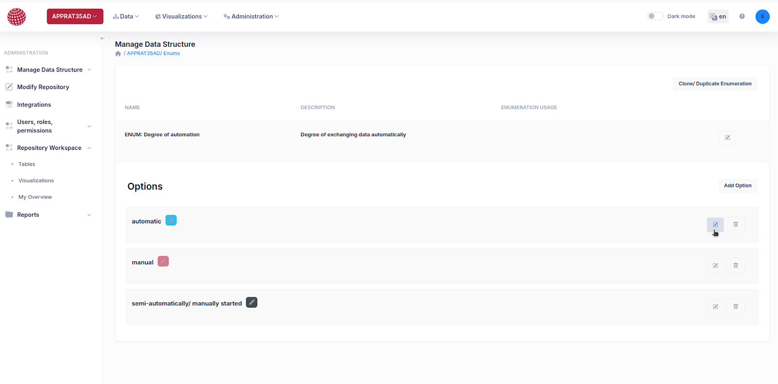778x384 pixels.
Task: Delete the manual option
Action: coord(736,266)
